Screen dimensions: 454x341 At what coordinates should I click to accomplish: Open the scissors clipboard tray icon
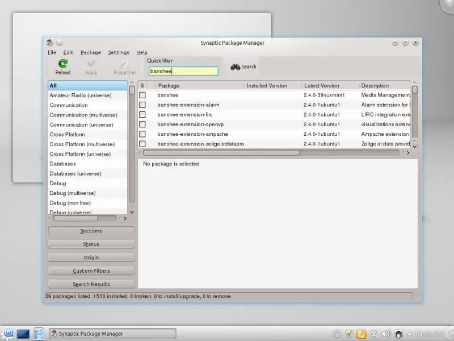[374, 334]
